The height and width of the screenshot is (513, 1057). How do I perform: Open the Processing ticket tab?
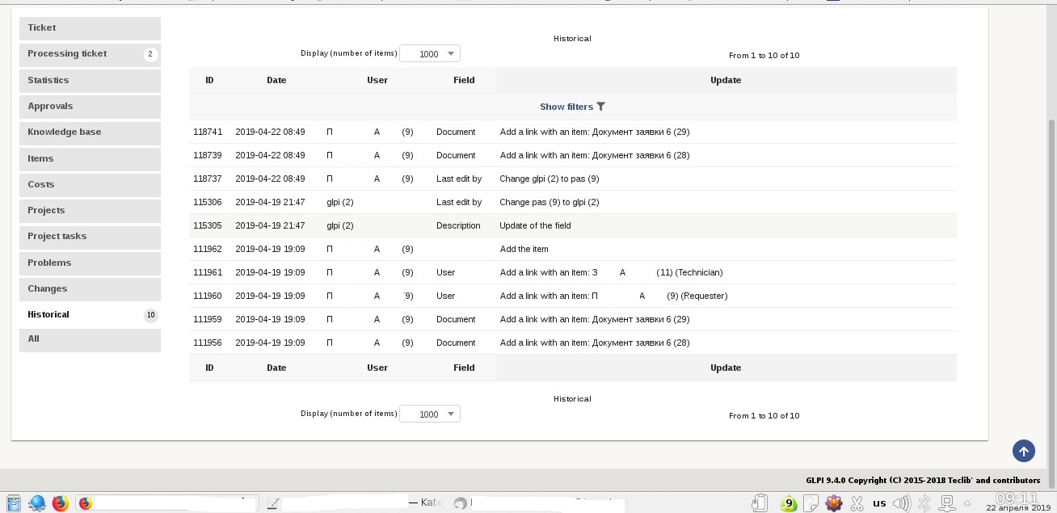[67, 54]
